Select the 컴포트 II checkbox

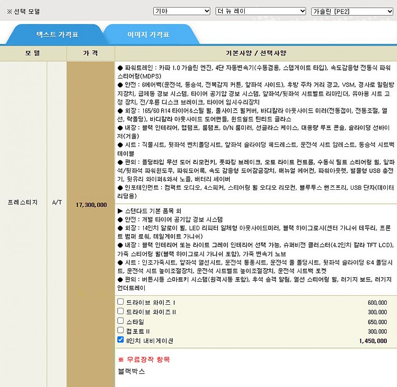[x=121, y=330]
